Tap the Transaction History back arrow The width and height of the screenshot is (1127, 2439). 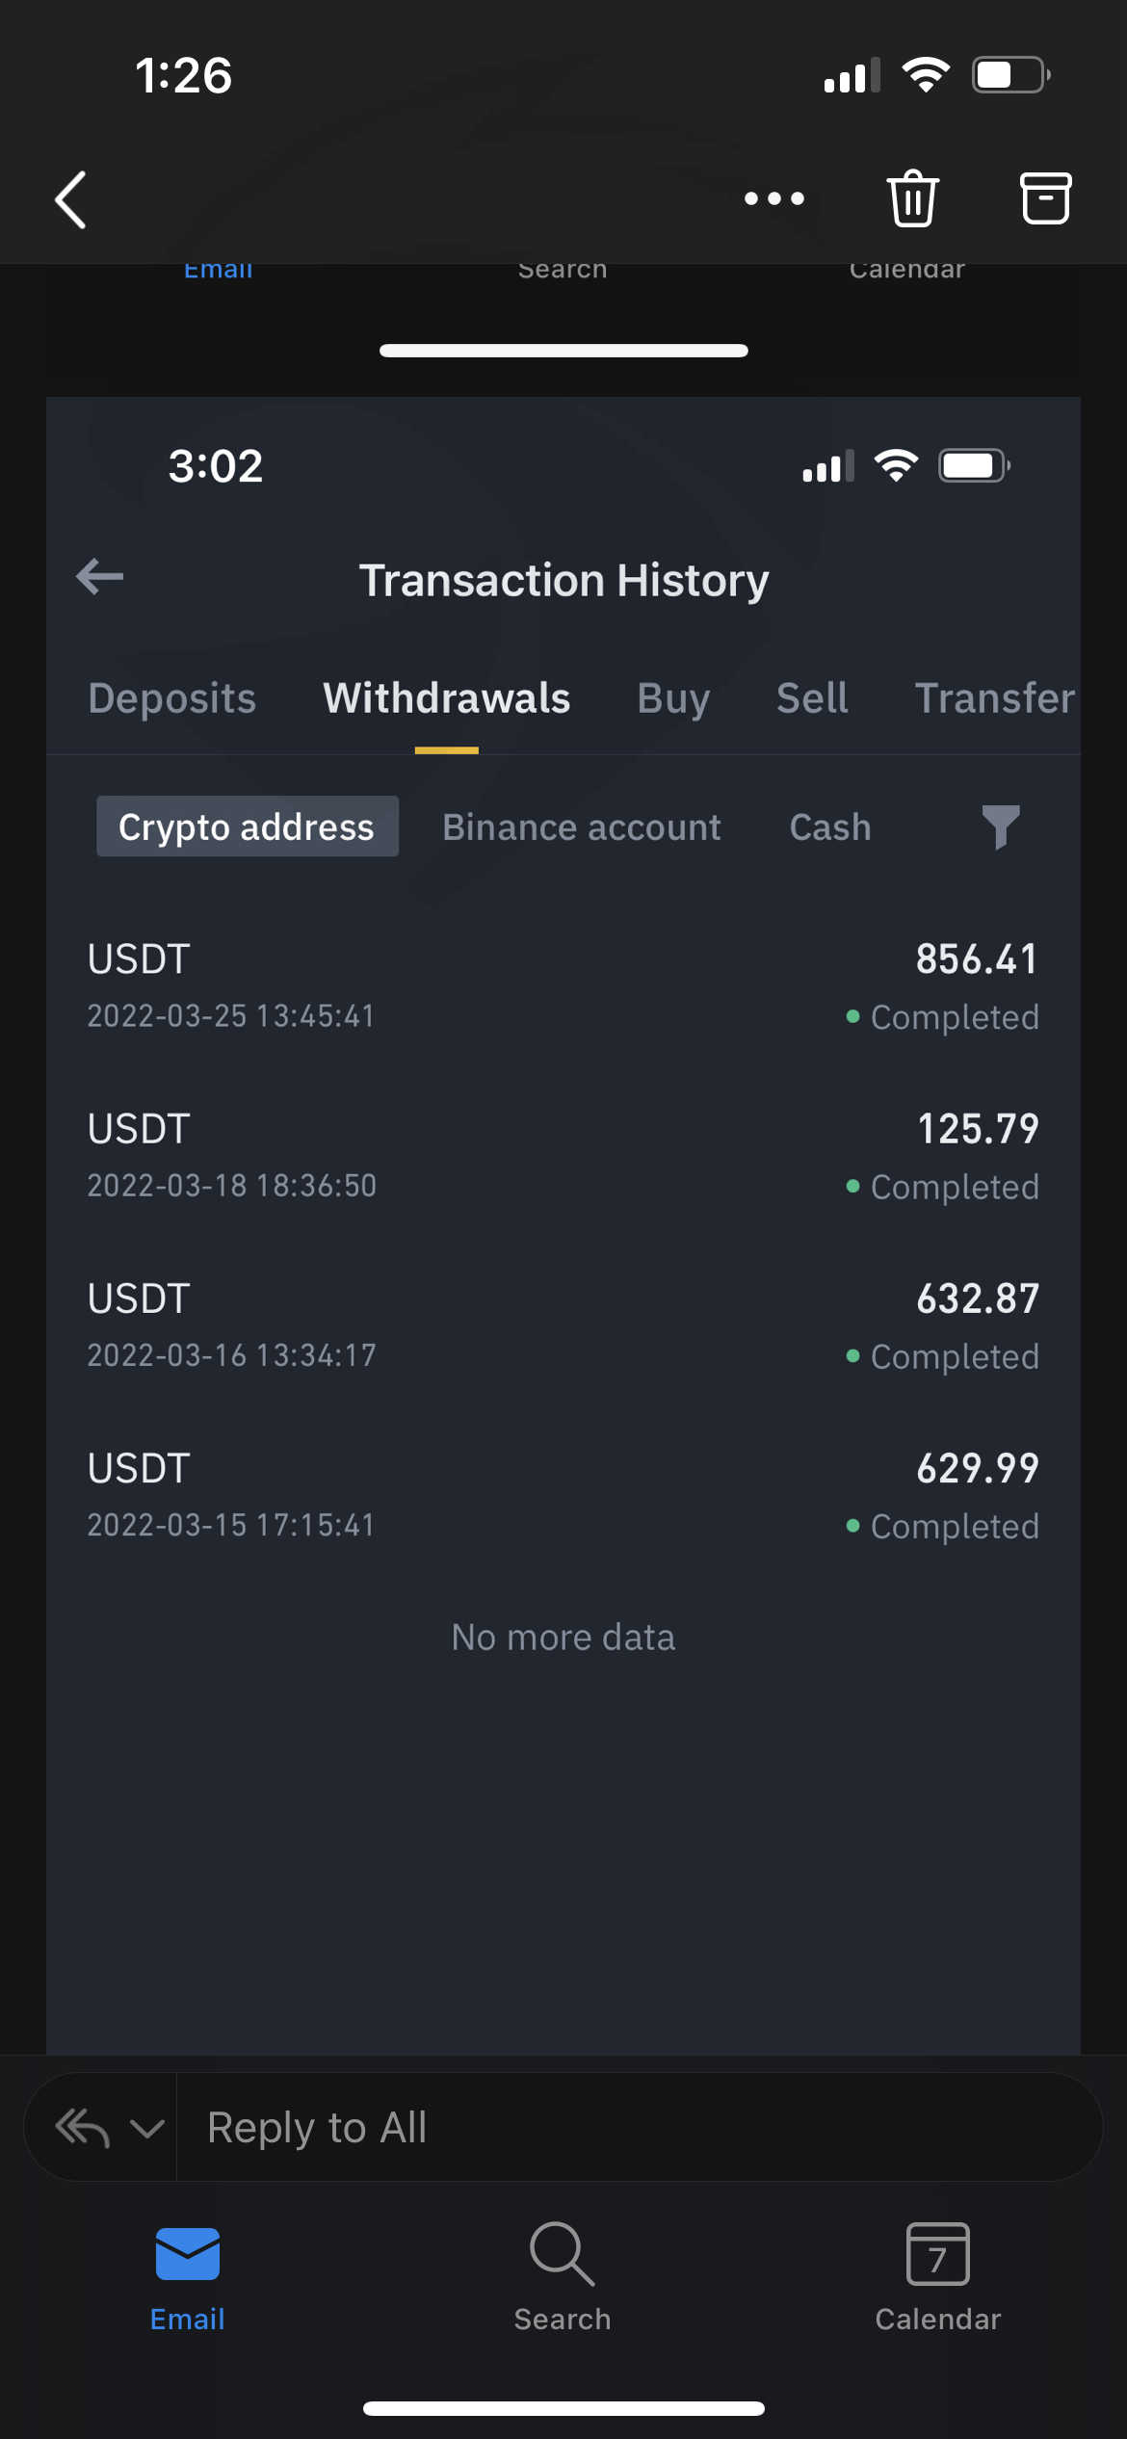coord(100,577)
